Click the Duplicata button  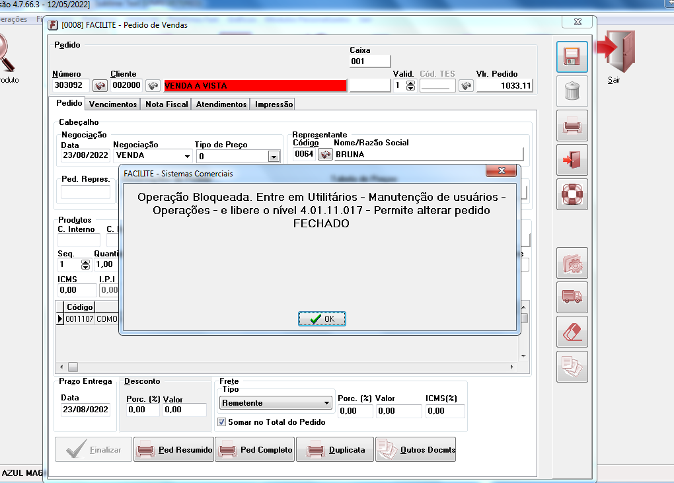(335, 449)
